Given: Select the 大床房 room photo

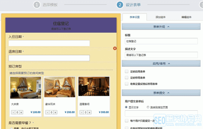Looking at the screenshot, I should coord(26,88).
